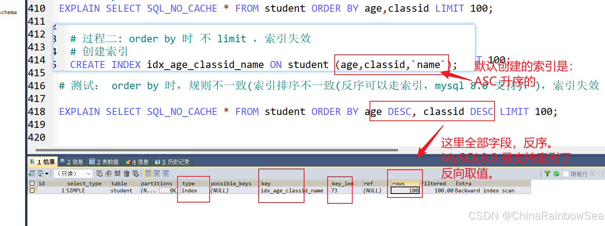
Task: Click the delete row trash icon
Action: click(127, 174)
